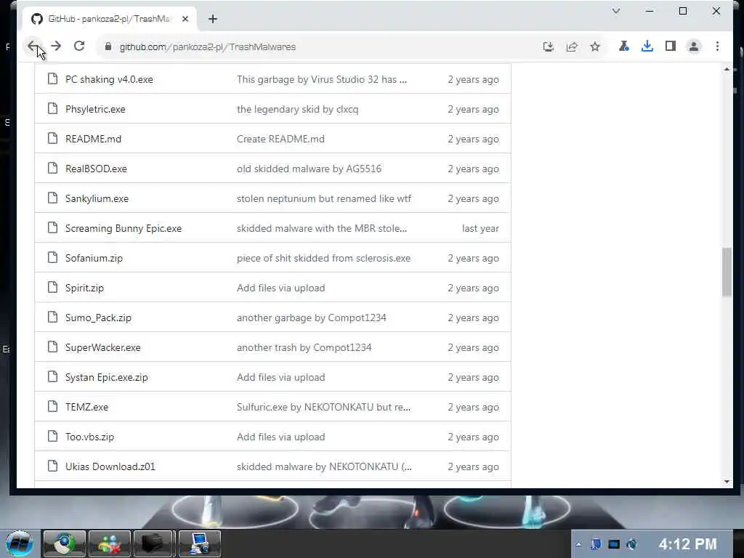The image size is (744, 558).
Task: Click the monitor display tray icon
Action: 614,544
